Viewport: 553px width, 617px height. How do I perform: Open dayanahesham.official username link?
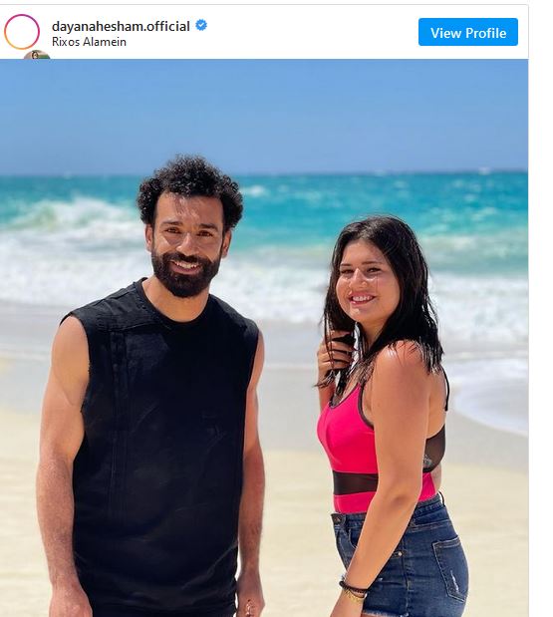tap(121, 26)
